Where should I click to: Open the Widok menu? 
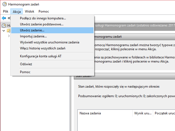point(30,11)
